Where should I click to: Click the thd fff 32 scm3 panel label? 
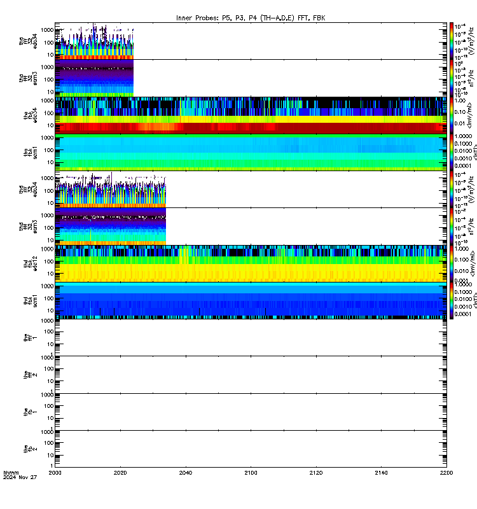(x=28, y=227)
